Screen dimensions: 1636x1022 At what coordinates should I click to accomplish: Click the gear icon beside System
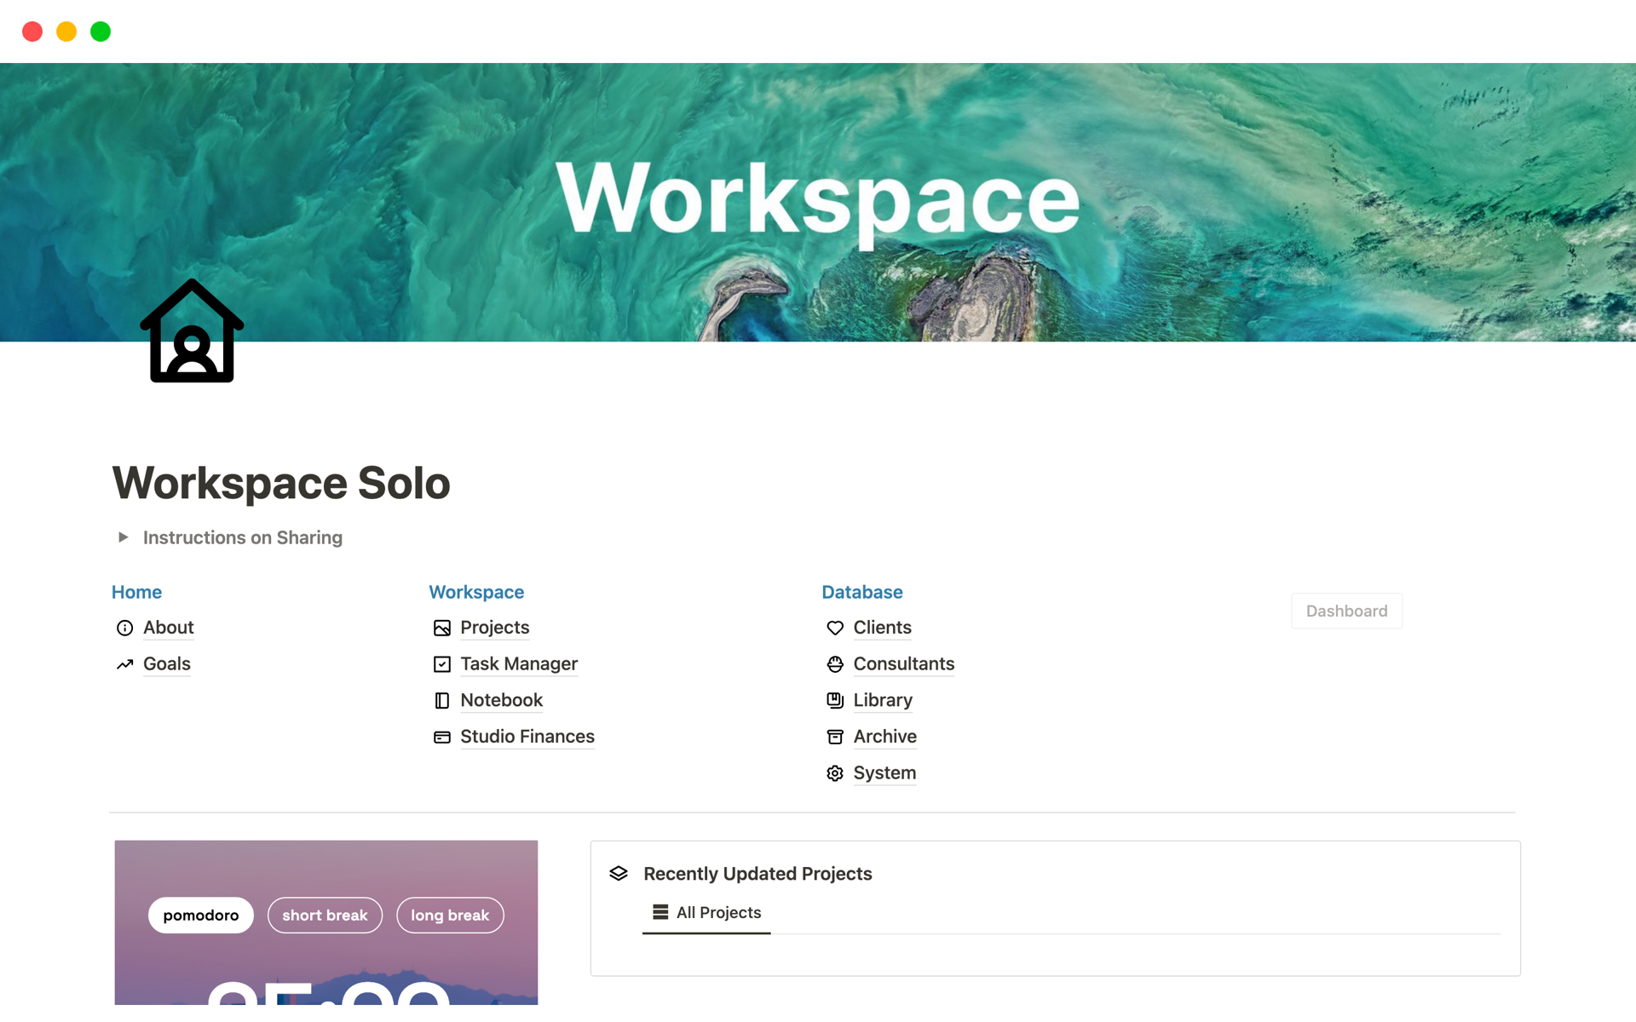click(x=834, y=773)
